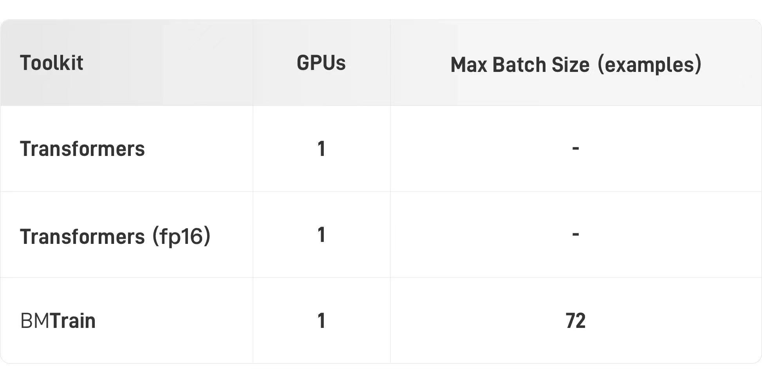Select the BMTrain row label
This screenshot has height=383, width=762.
tap(58, 321)
